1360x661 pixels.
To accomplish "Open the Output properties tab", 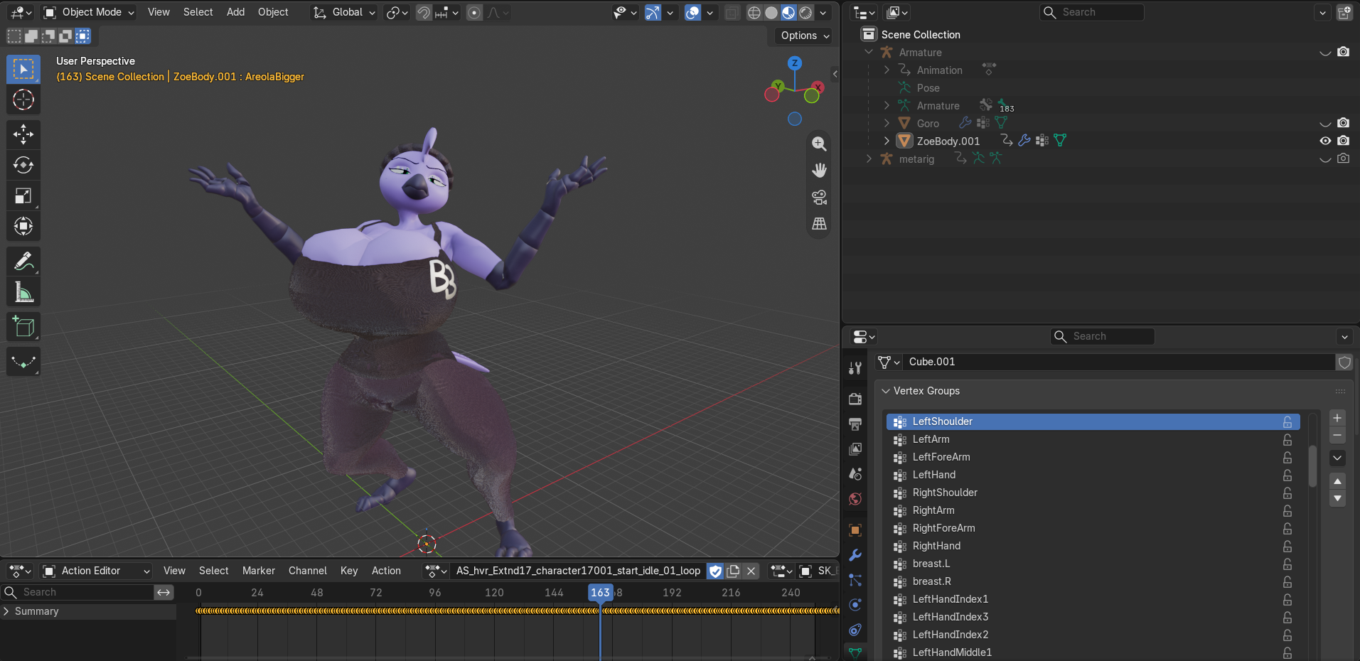I will pyautogui.click(x=855, y=424).
